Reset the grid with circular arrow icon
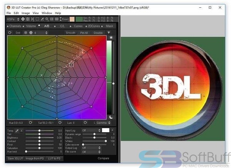 [x=10, y=33]
